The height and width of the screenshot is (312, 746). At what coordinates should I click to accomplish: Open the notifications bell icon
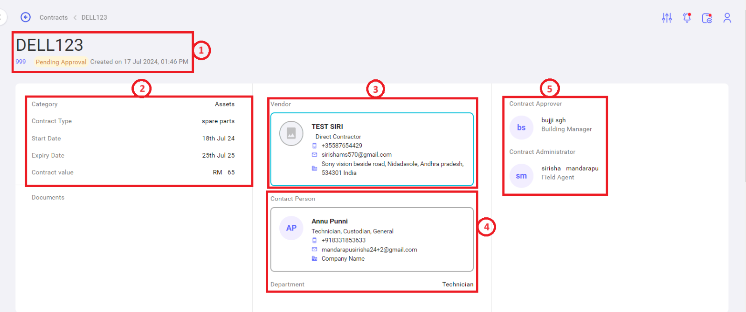687,18
